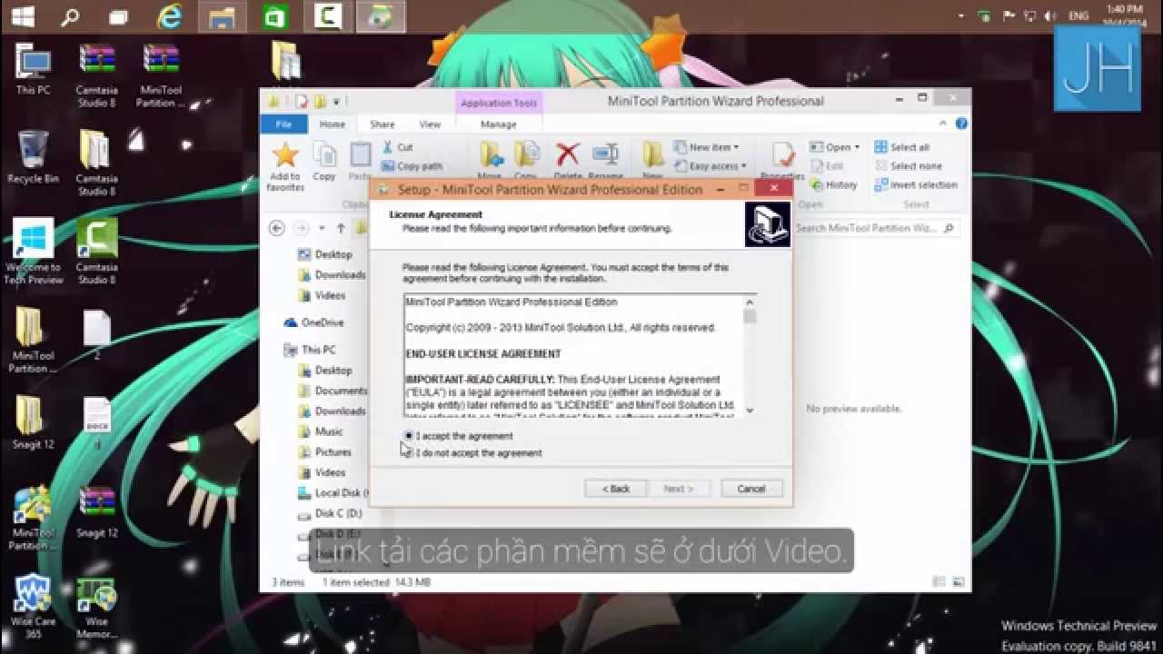Open Recycle Bin desktop icon
The width and height of the screenshot is (1163, 654).
pyautogui.click(x=34, y=157)
